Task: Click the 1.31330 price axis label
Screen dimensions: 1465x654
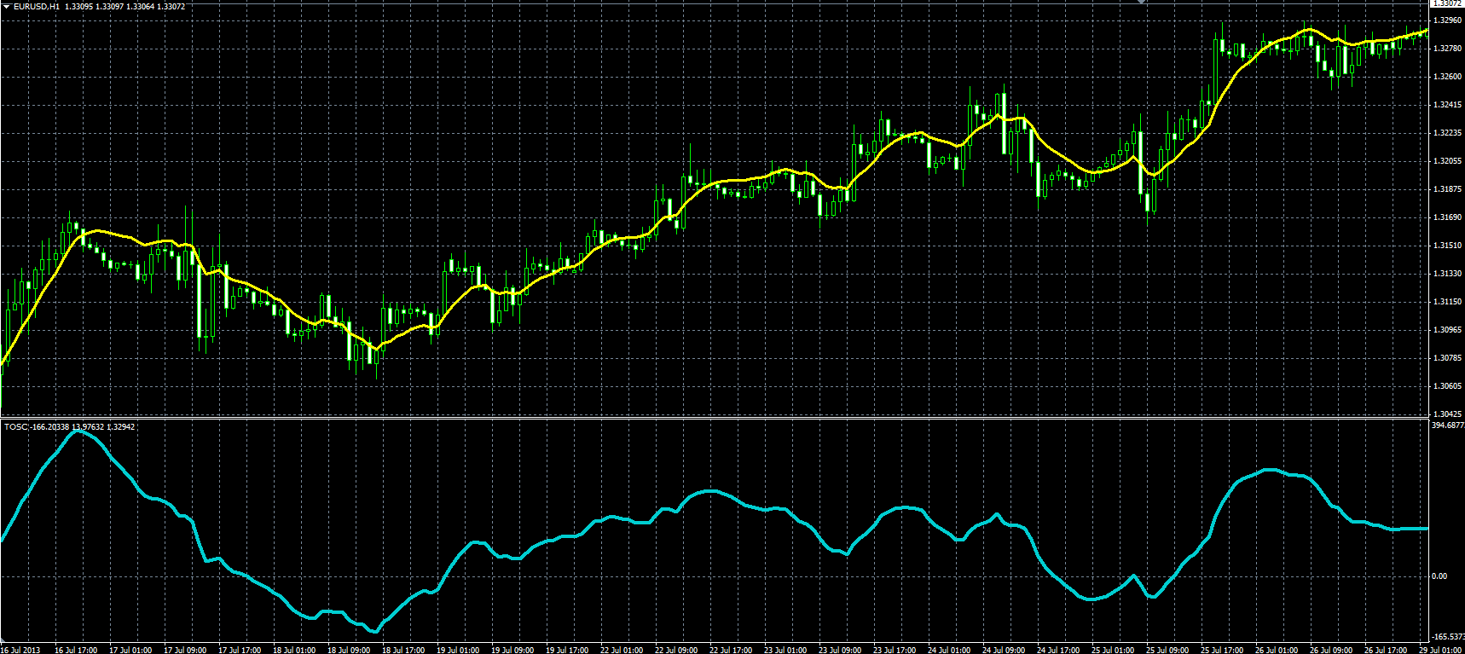Action: [1446, 274]
